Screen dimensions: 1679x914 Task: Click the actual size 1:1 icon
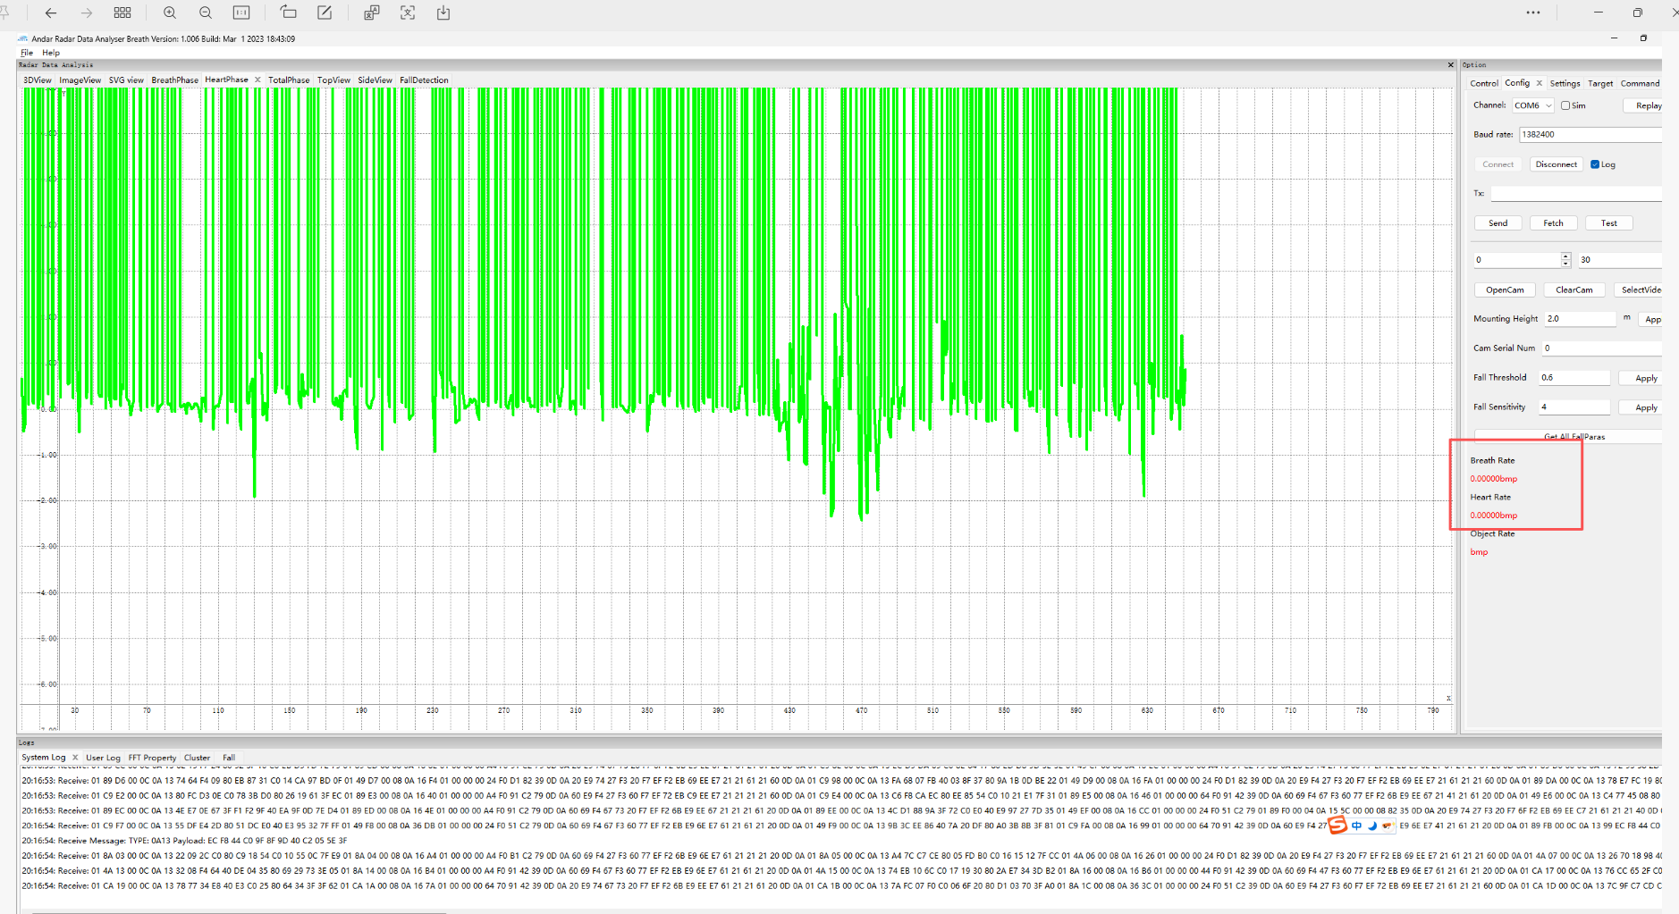(x=241, y=13)
